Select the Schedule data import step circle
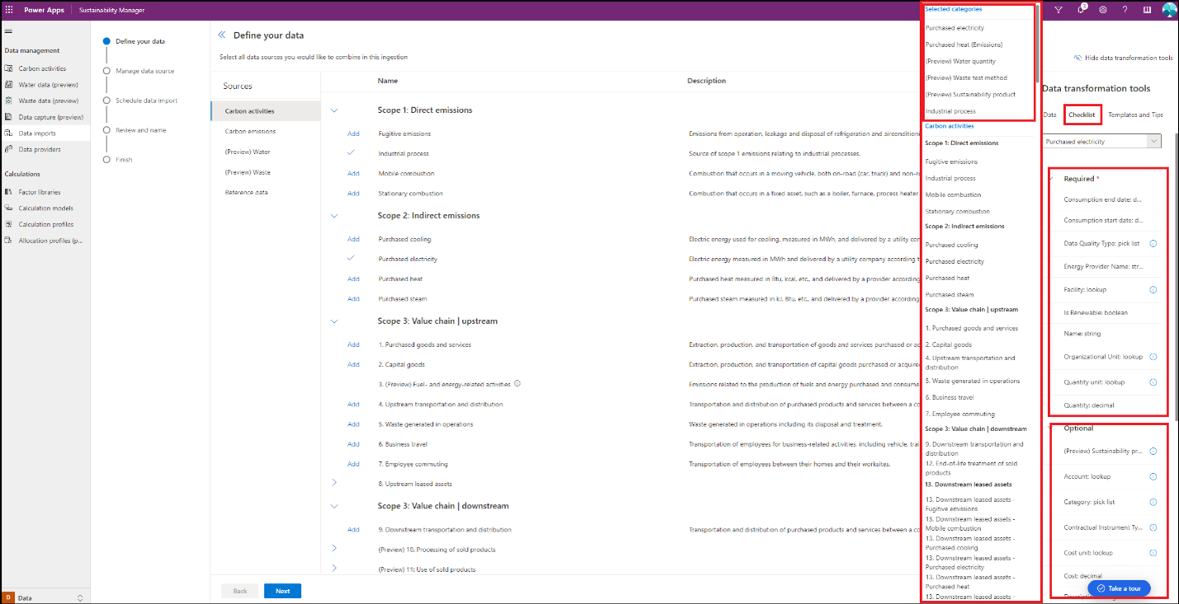This screenshot has height=604, width=1179. [106, 101]
